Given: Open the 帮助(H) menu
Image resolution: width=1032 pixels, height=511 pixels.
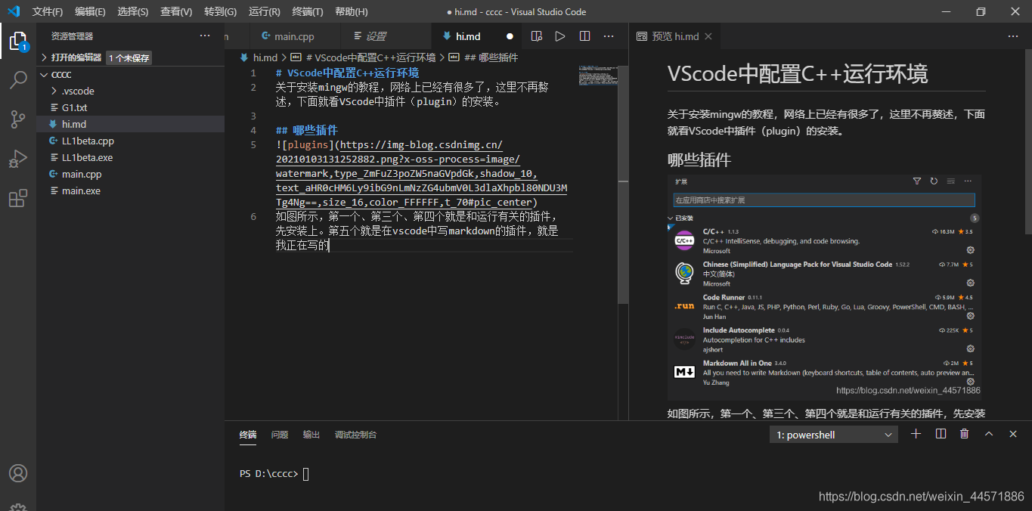Looking at the screenshot, I should 351,11.
